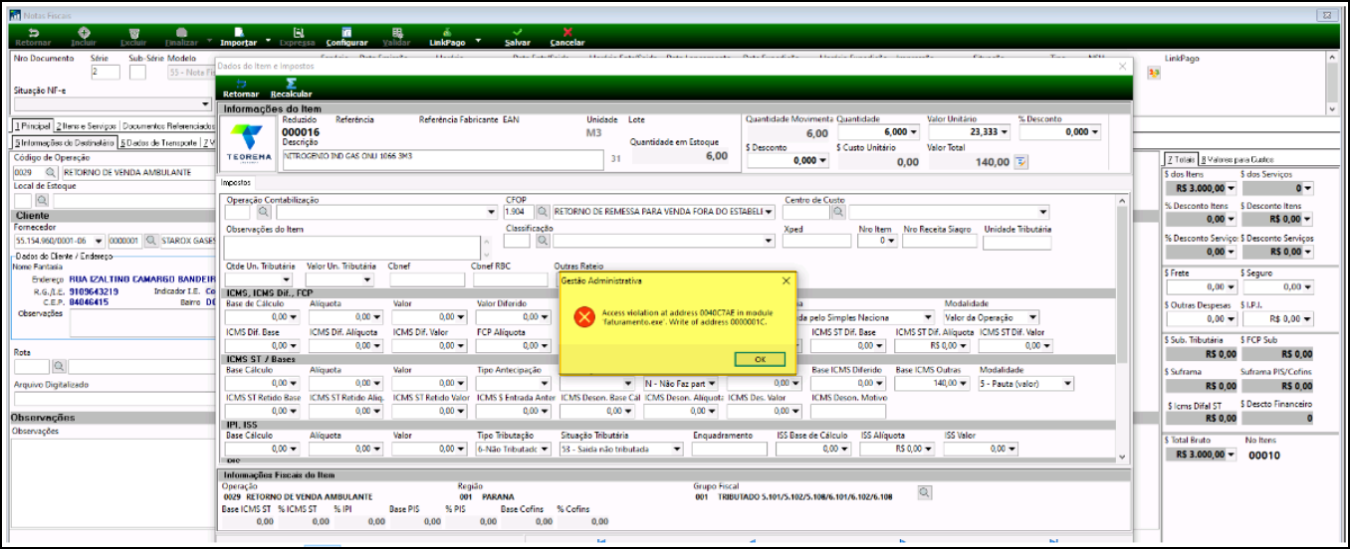The height and width of the screenshot is (549, 1350).
Task: Close the Dados do Item e Impostos window
Action: [x=1122, y=65]
